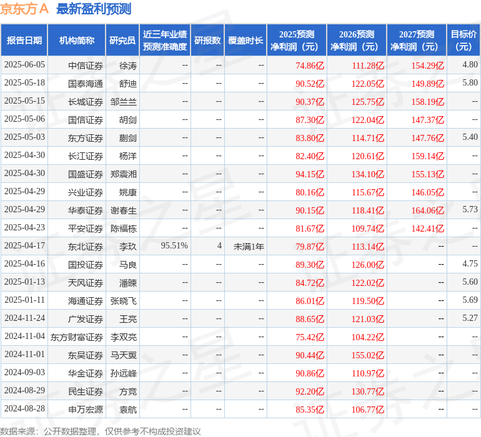Click the 覆盖时长 column header
The width and height of the screenshot is (481, 437).
tap(245, 40)
